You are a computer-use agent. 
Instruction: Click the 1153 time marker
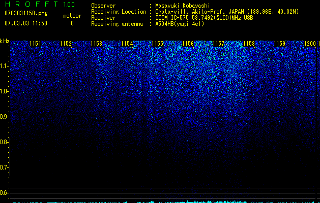(x=96, y=44)
